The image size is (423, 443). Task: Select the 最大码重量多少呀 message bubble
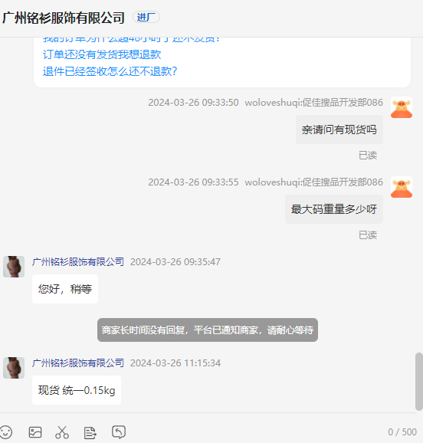tap(334, 209)
